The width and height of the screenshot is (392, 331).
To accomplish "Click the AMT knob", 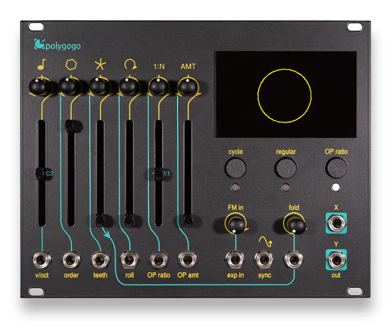I will (x=187, y=86).
